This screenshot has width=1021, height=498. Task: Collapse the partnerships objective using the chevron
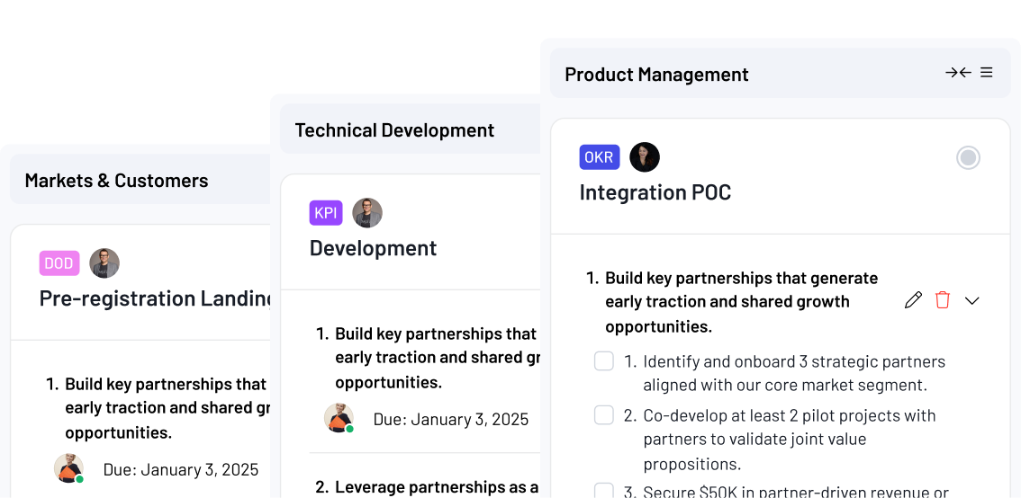pyautogui.click(x=972, y=300)
